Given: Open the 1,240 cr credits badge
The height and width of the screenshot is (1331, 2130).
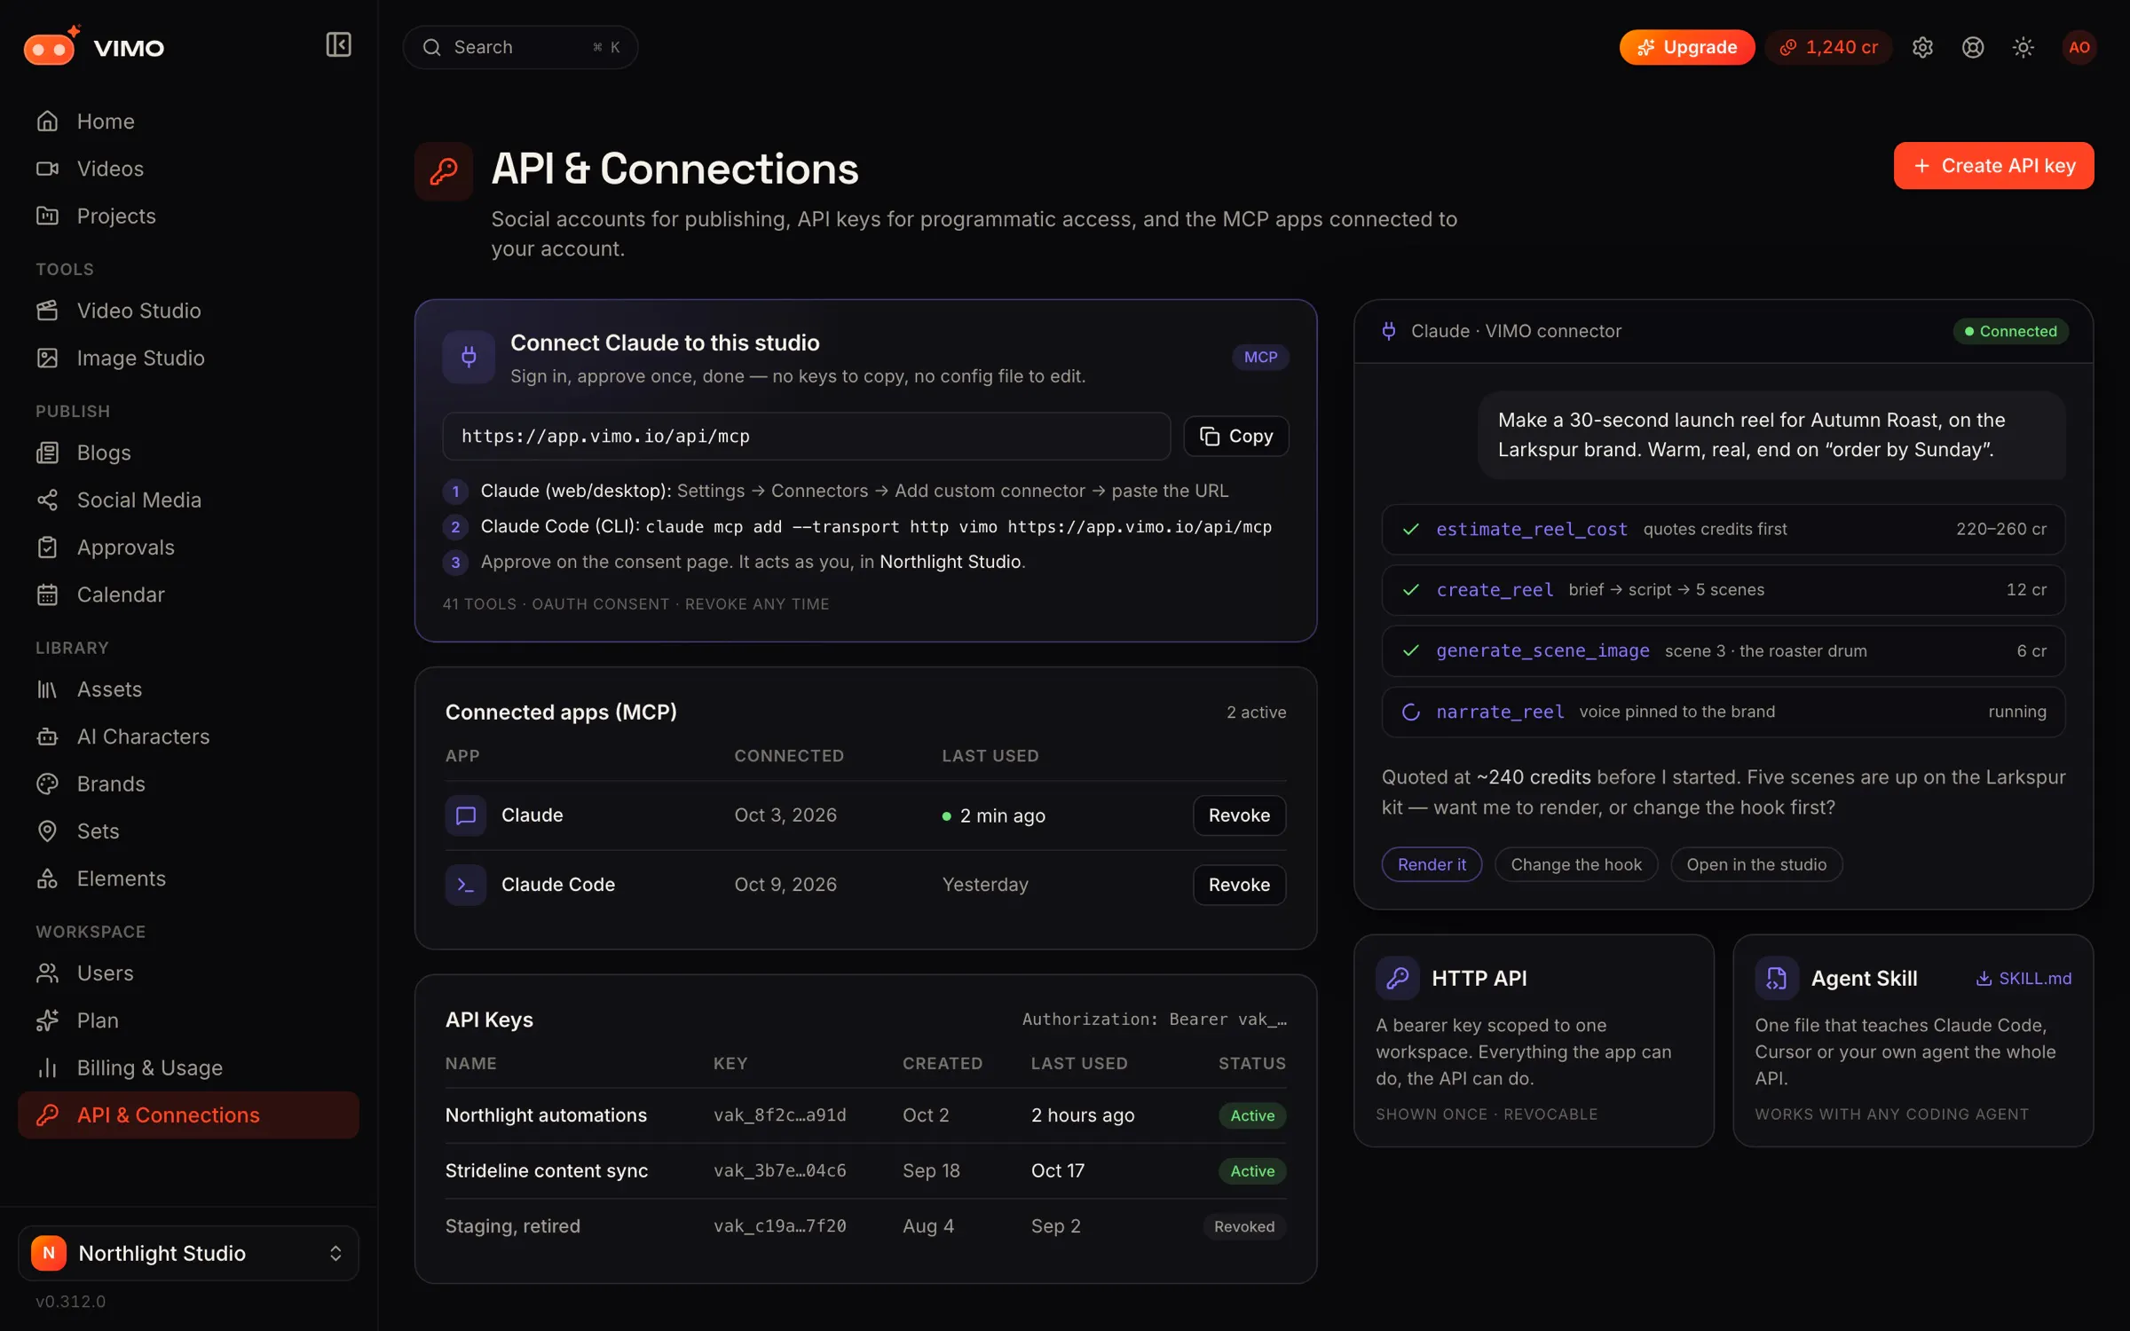Looking at the screenshot, I should click(1828, 47).
